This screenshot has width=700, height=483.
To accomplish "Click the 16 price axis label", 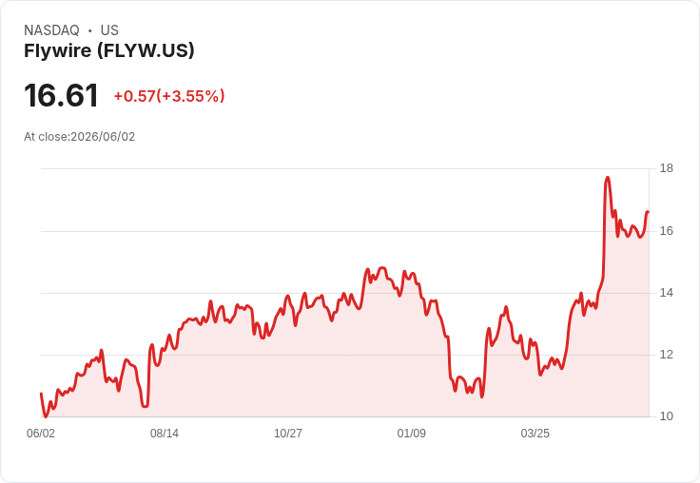I will click(x=667, y=231).
